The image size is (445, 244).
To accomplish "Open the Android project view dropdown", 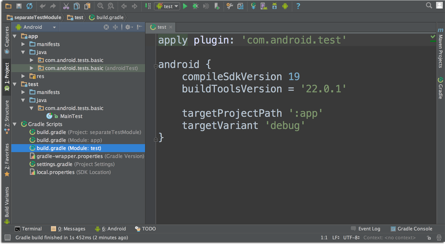I will pos(36,27).
